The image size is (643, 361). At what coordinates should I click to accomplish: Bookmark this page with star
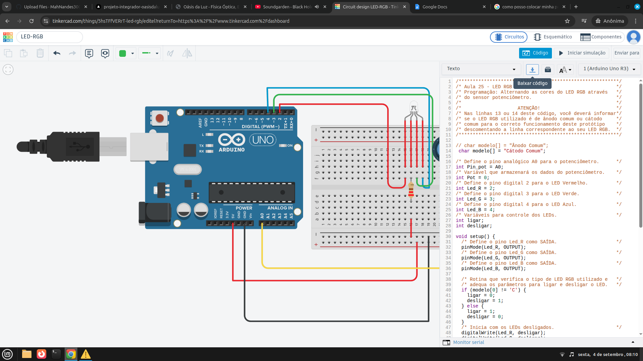567,21
